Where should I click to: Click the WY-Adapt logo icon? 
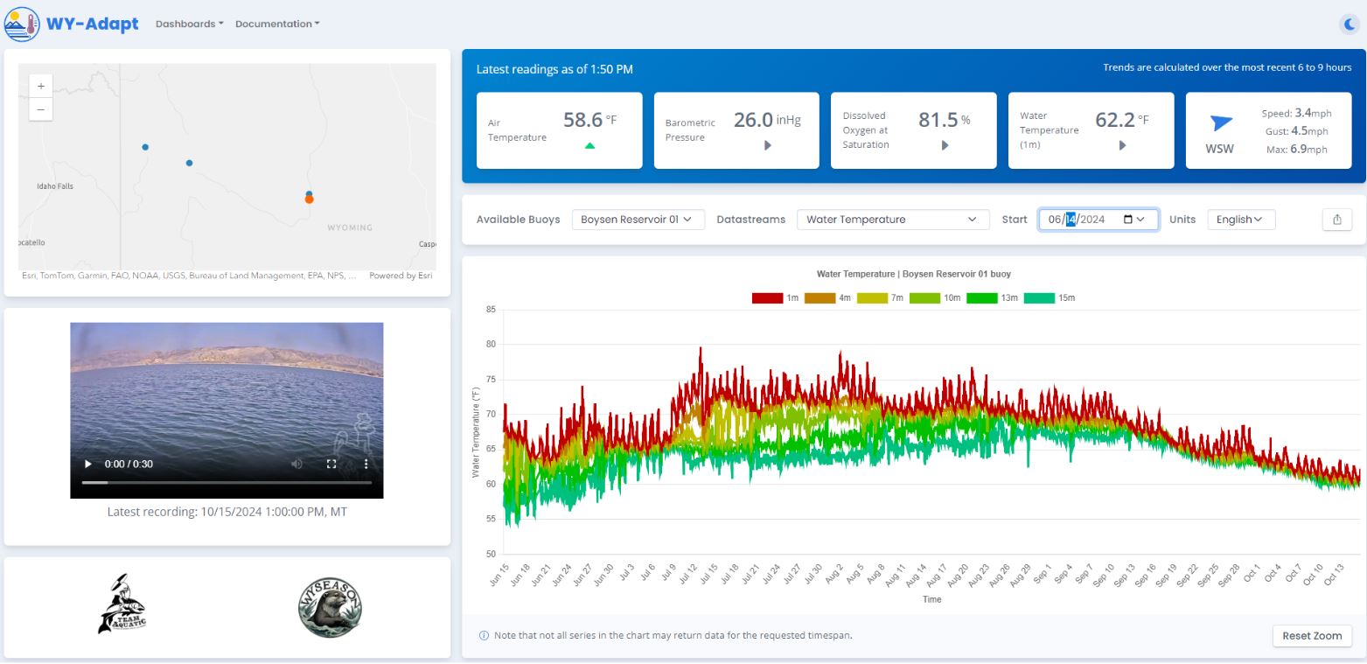(x=21, y=24)
